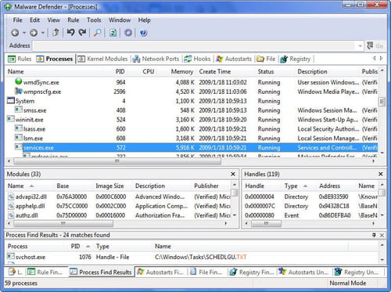Viewport: 391px width, 292px height.
Task: Open the File Find results bottom tab
Action: coord(206,272)
